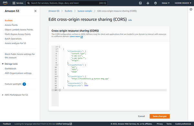Click the Amazon S3 sidebar heading
This screenshot has width=194, height=126.
(x=12, y=11)
